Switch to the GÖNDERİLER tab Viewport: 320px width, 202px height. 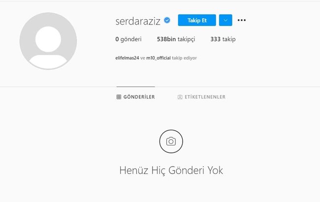pos(135,97)
